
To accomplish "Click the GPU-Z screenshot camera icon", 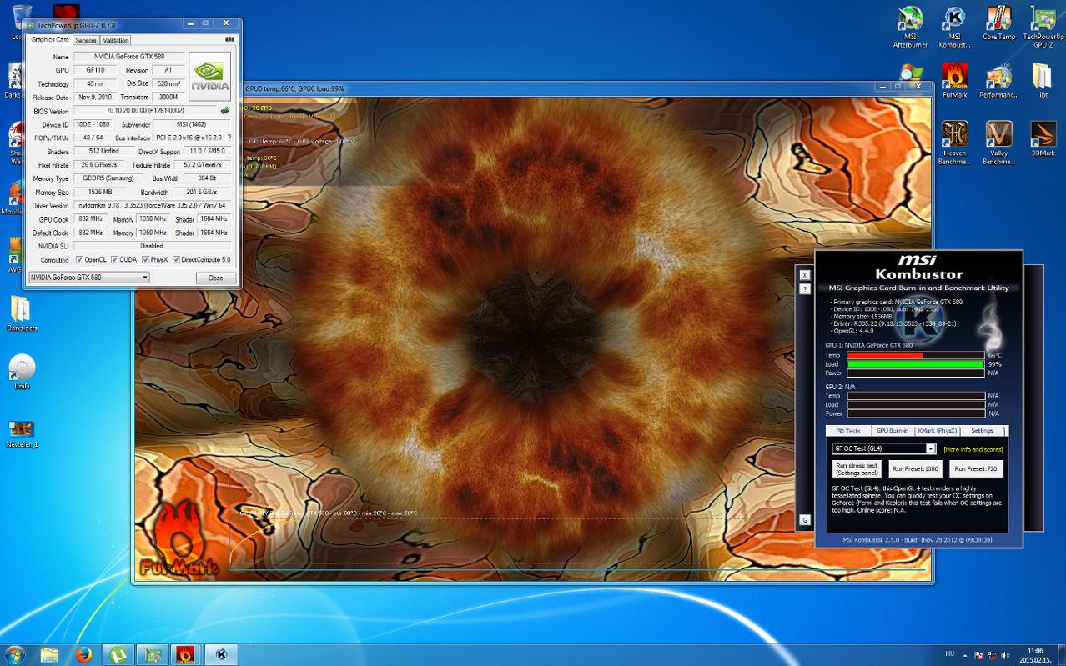I will click(229, 39).
